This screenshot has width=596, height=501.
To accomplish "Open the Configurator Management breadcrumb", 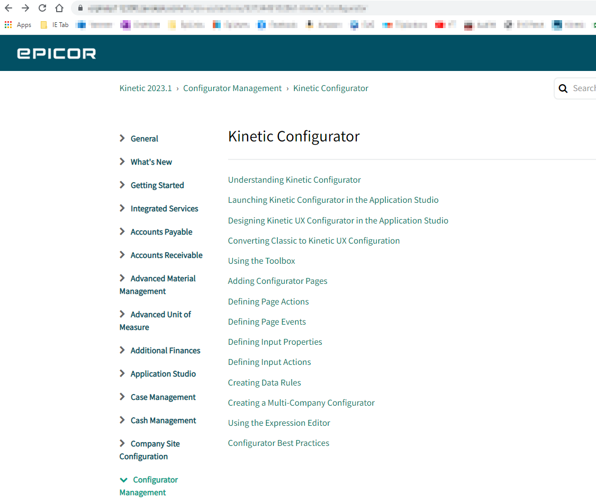I will pyautogui.click(x=232, y=88).
